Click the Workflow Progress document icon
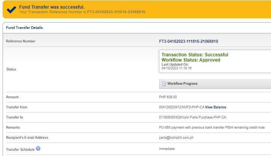 (x=164, y=84)
